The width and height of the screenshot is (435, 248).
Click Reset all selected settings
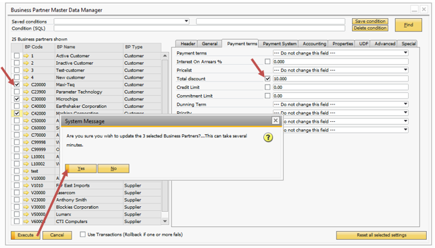coord(382,235)
